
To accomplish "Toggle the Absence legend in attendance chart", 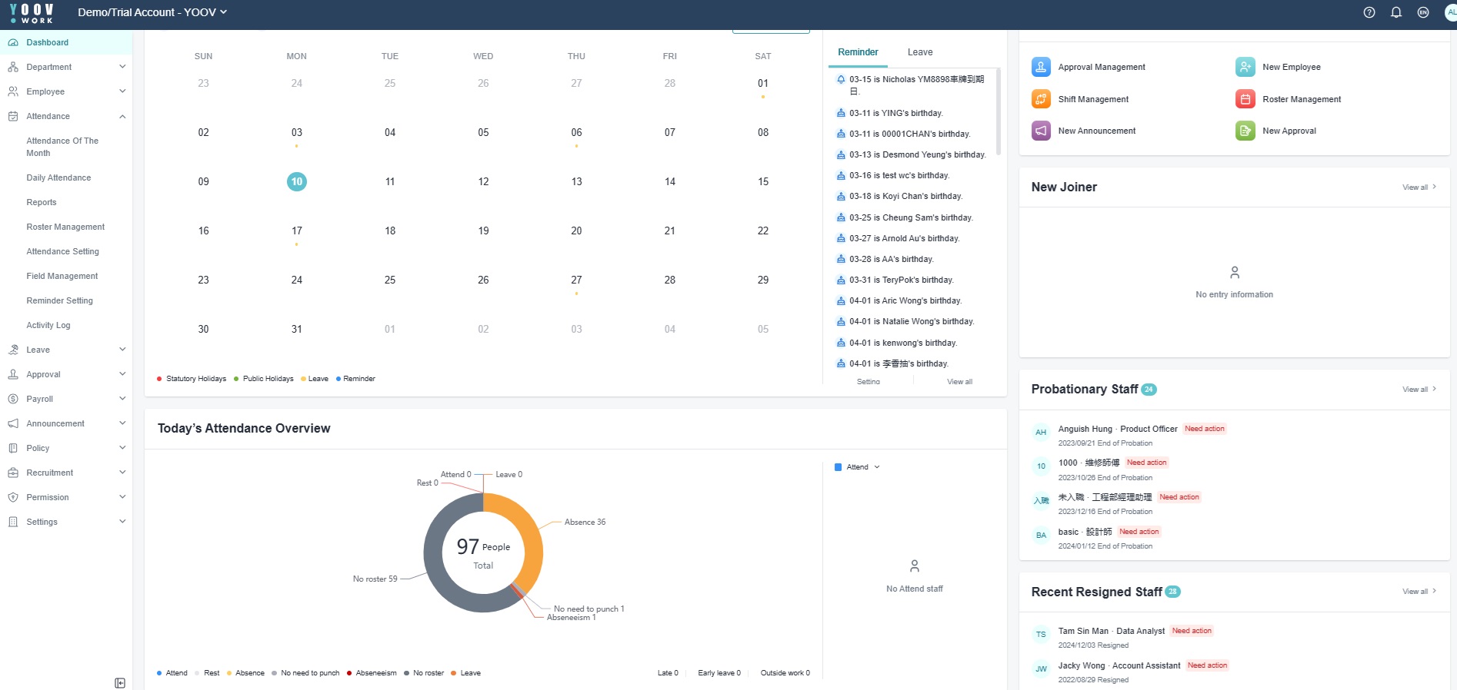I will (x=245, y=673).
